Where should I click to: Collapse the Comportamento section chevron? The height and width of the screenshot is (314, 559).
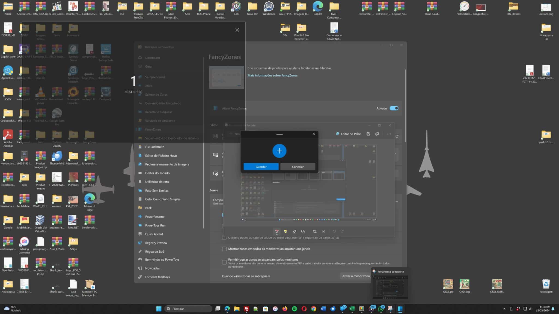(397, 201)
